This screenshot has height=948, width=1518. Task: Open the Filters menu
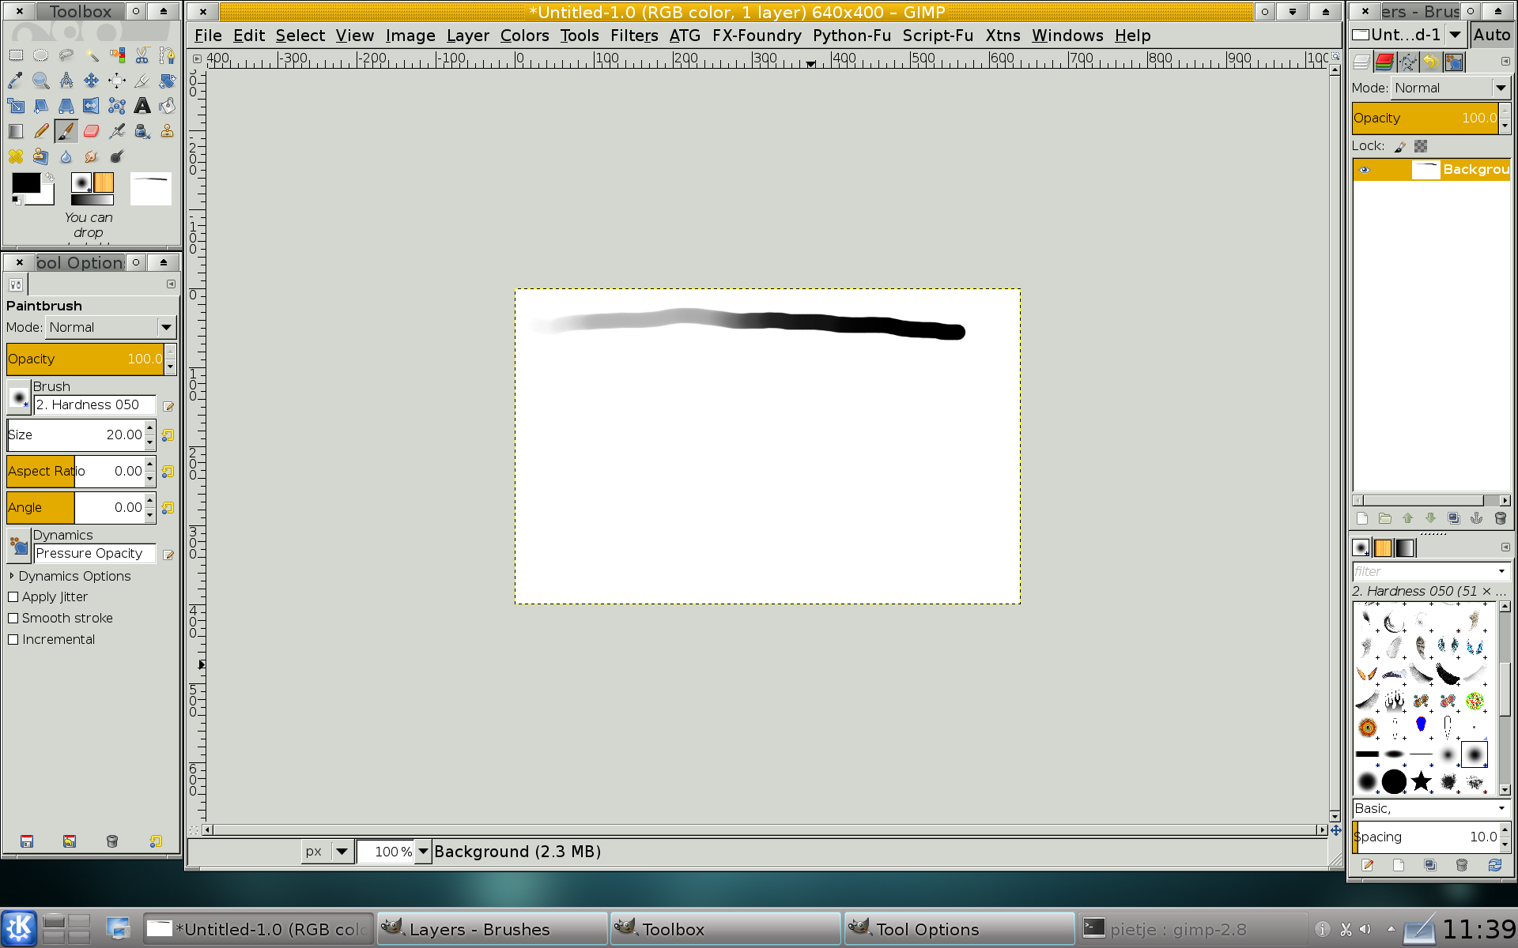click(634, 36)
